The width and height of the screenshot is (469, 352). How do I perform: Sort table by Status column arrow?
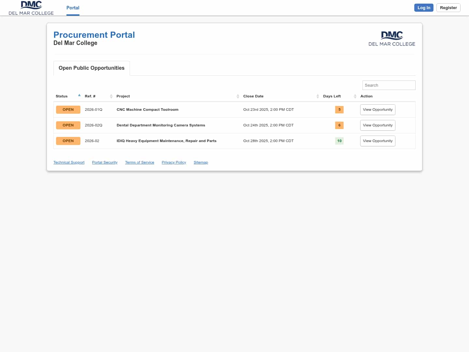click(x=79, y=96)
